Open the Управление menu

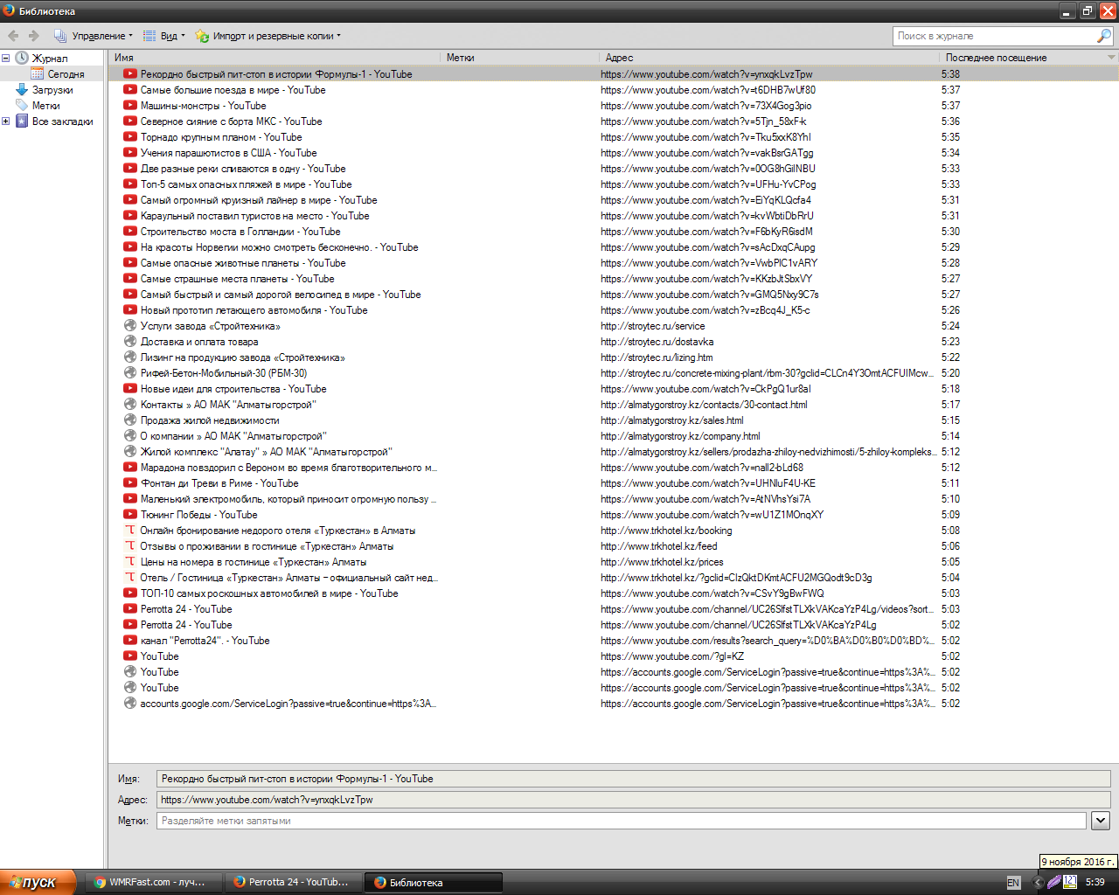(93, 36)
